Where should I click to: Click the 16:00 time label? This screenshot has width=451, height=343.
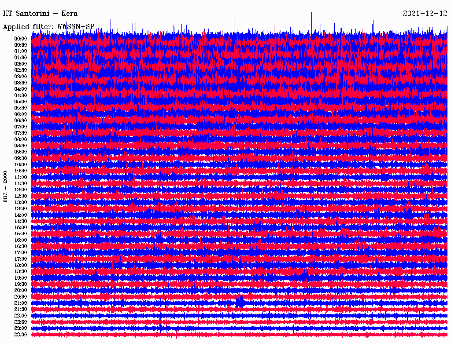21,240
